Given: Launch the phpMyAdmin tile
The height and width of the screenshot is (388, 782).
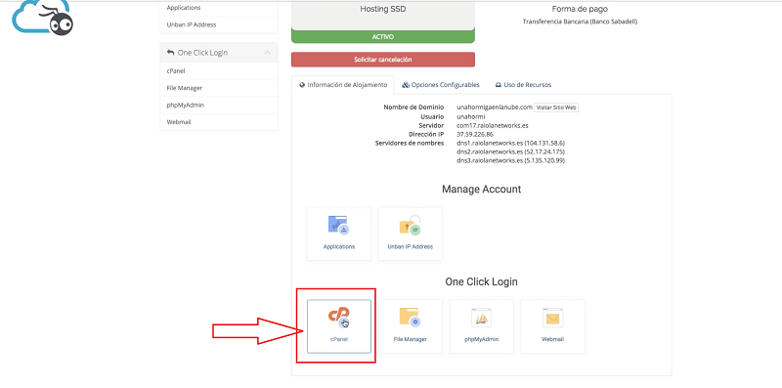Looking at the screenshot, I should tap(481, 326).
